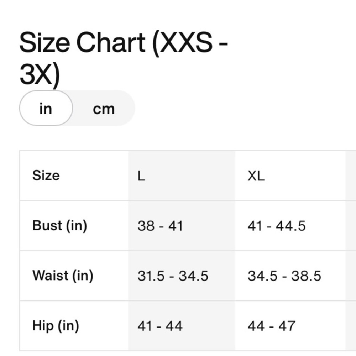Click the 3X) text on heading's second line
The image size is (356, 356).
(x=40, y=74)
